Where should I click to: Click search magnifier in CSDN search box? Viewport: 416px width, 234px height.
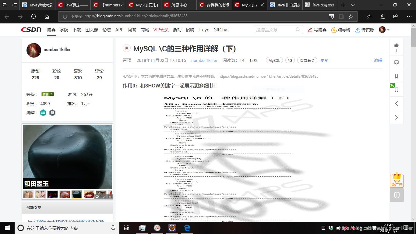click(x=298, y=30)
